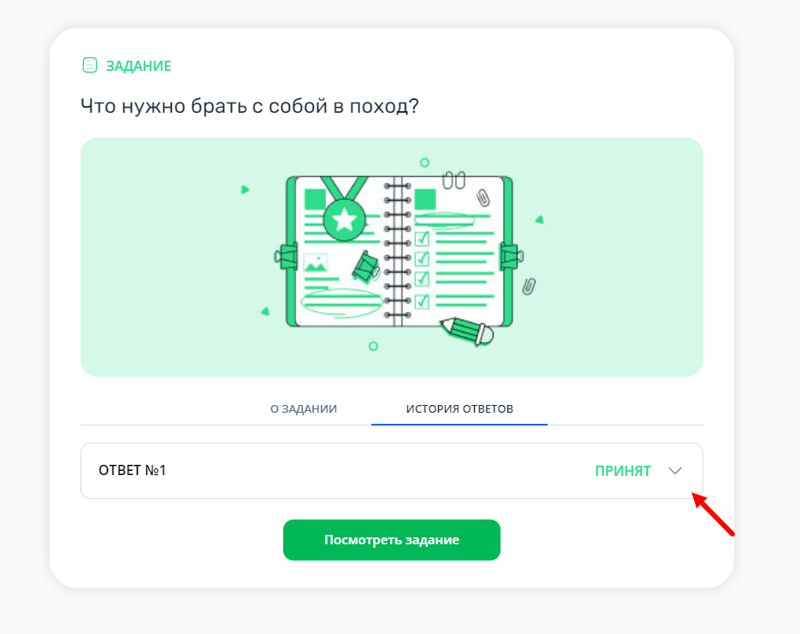The height and width of the screenshot is (634, 800).
Task: Click the left binder clip on notebook
Action: pos(287,256)
